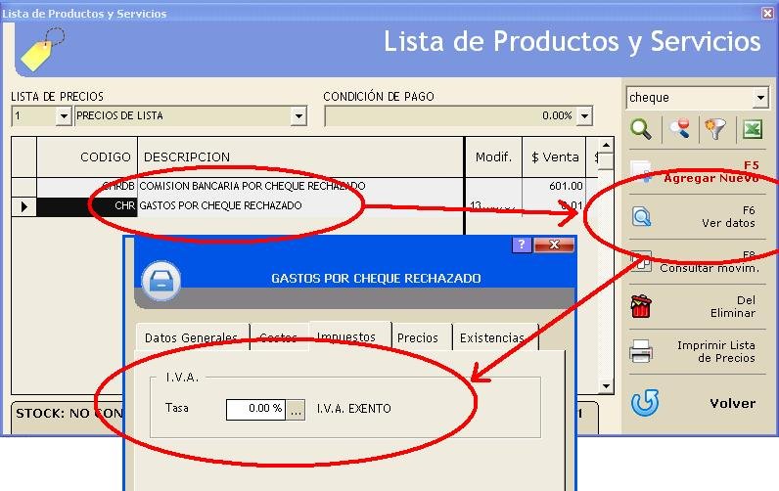Expand the price list number dropdown
This screenshot has width=779, height=491.
pyautogui.click(x=63, y=116)
